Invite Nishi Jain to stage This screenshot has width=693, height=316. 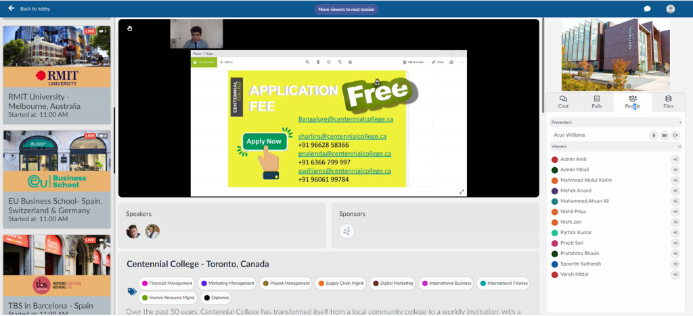675,223
